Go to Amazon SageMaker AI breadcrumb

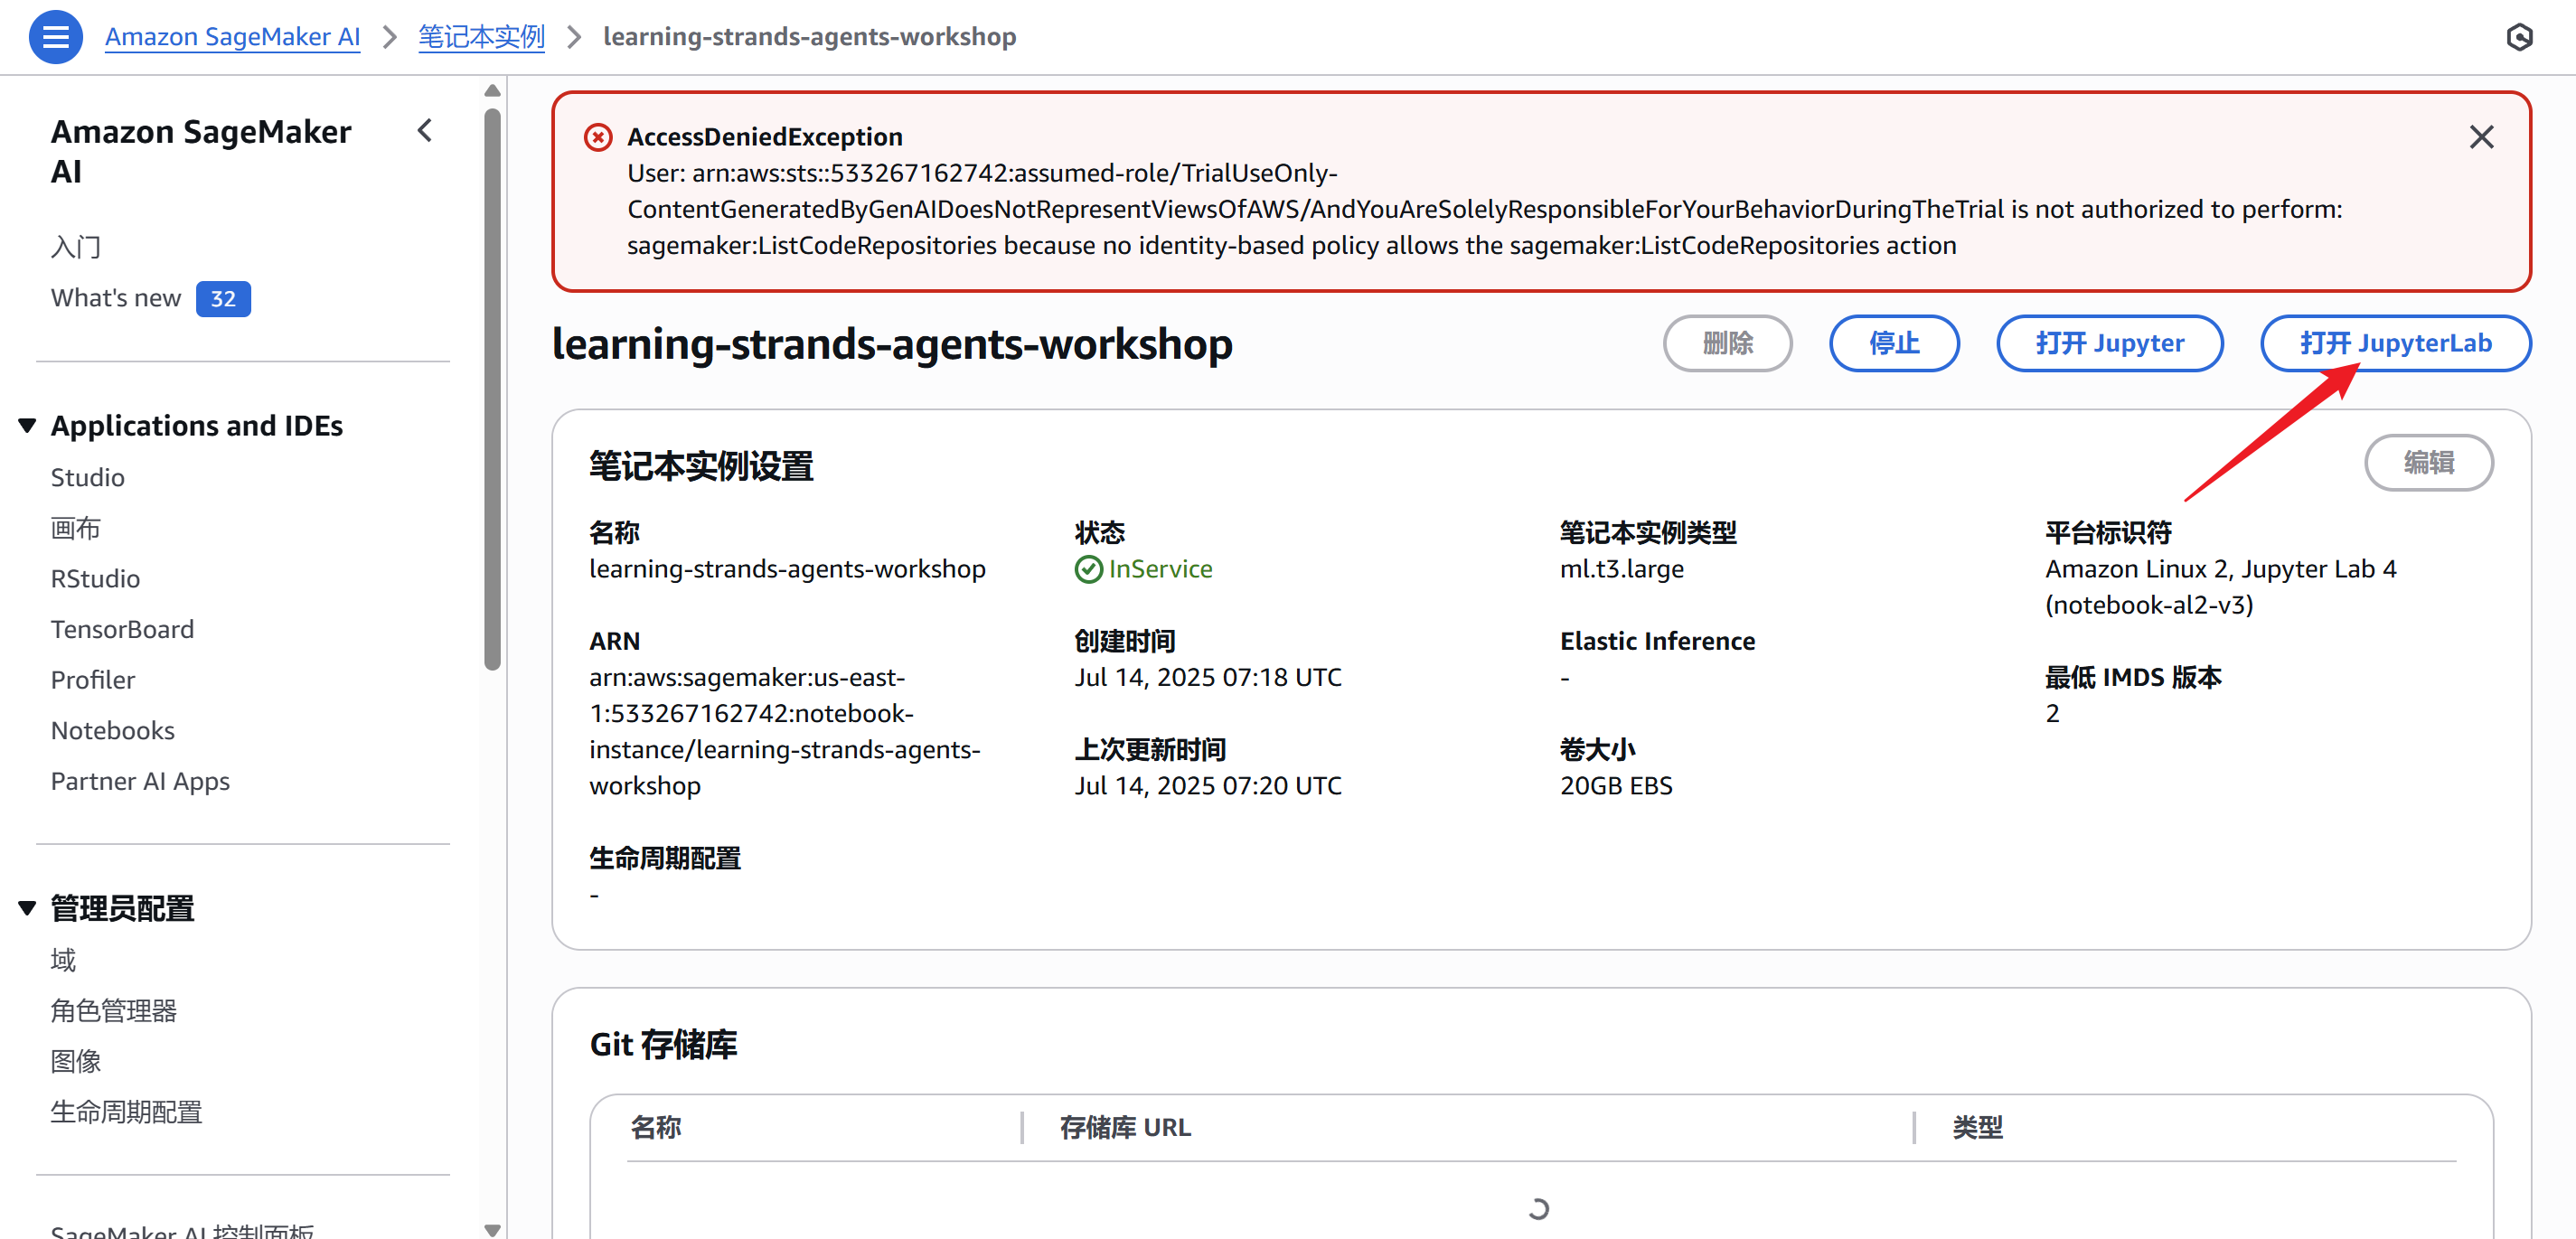point(232,37)
